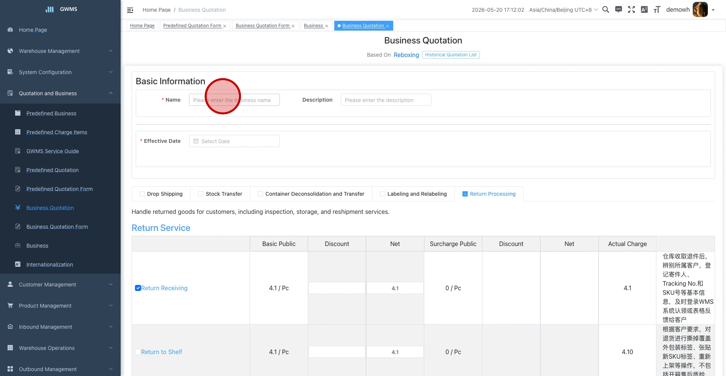This screenshot has height=376, width=726.
Task: Expand Inbound Management chevron
Action: [x=111, y=326]
